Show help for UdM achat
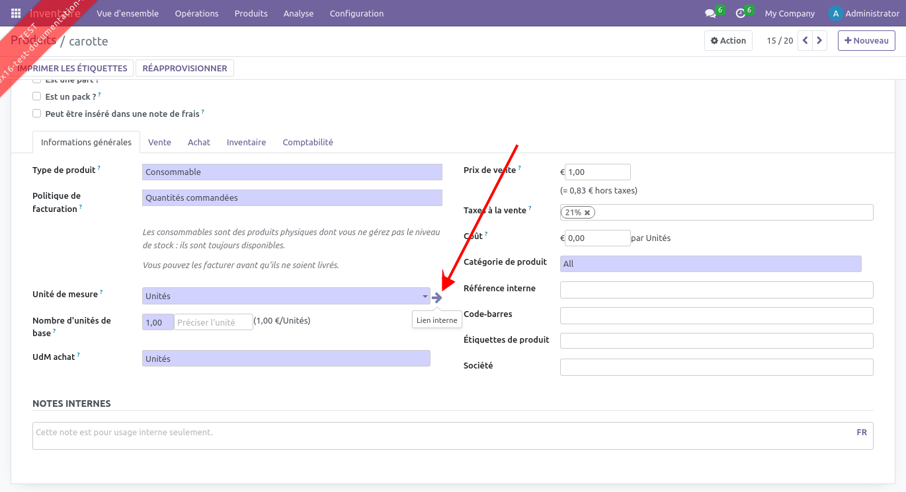Screen dimensions: 906x492 coord(79,355)
